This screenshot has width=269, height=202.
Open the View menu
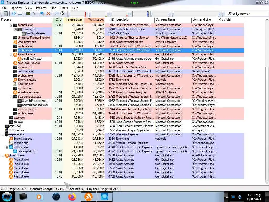(29, 8)
